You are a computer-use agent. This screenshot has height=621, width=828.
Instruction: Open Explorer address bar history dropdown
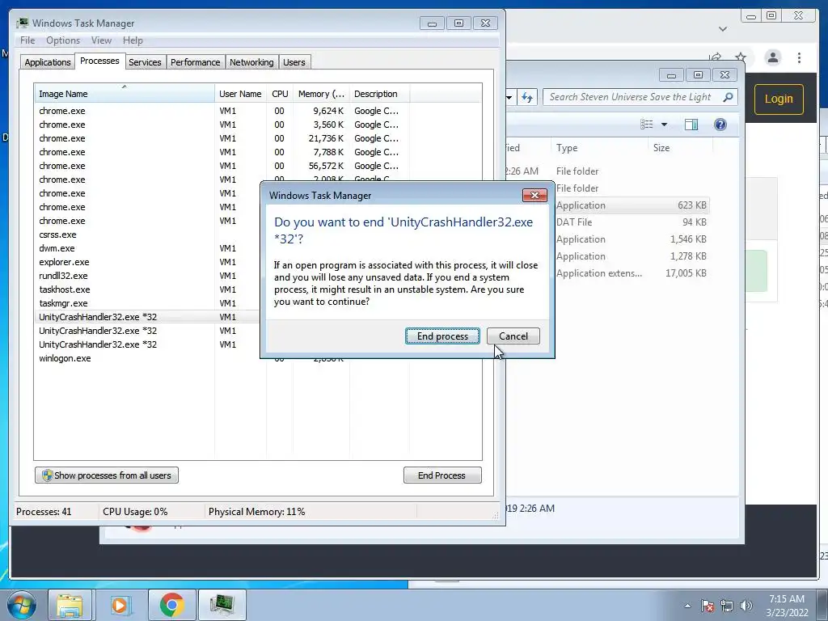509,97
